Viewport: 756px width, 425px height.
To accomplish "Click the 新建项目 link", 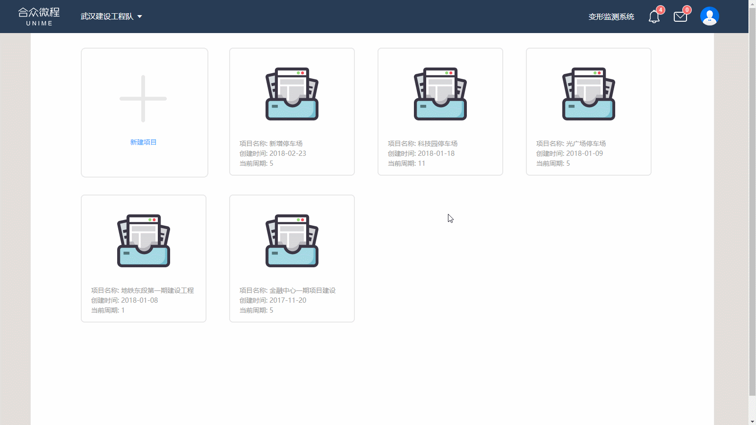I will [143, 142].
